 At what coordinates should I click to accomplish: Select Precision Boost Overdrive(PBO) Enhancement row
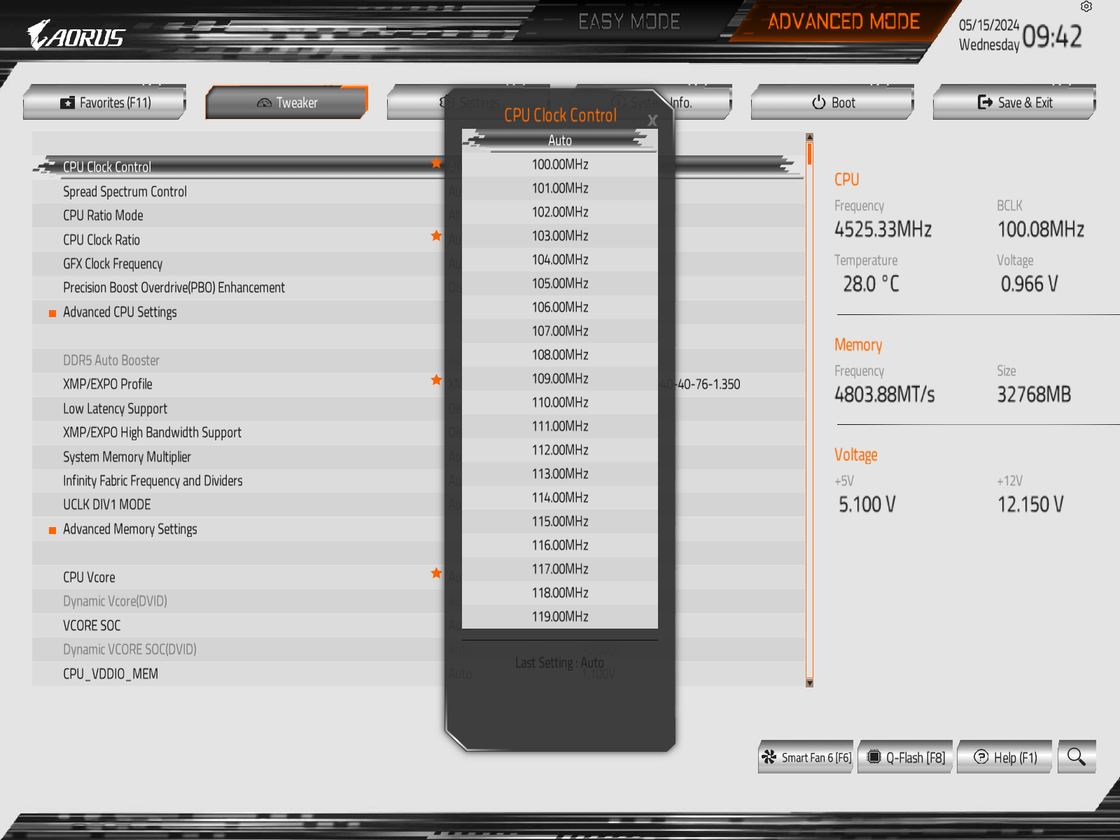coord(418,288)
